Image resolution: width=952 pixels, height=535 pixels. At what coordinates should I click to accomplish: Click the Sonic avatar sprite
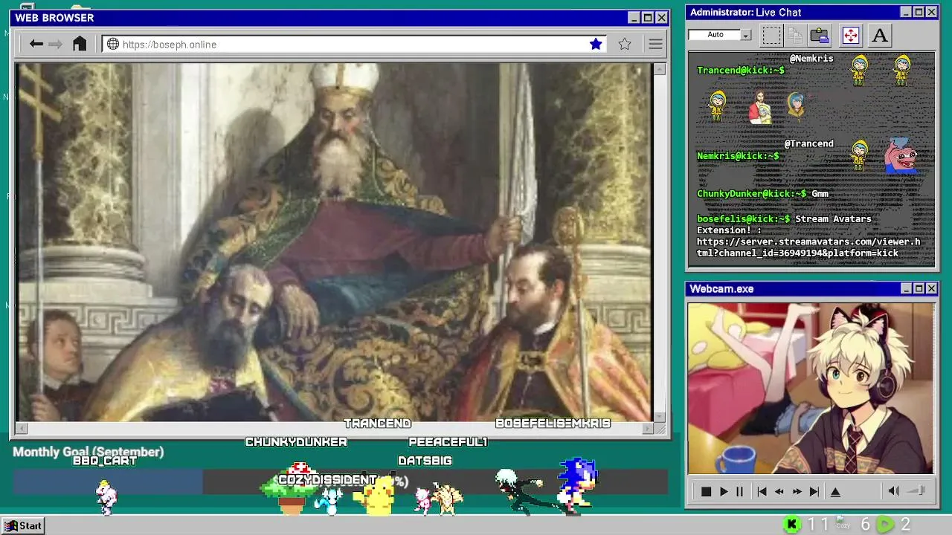point(577,485)
